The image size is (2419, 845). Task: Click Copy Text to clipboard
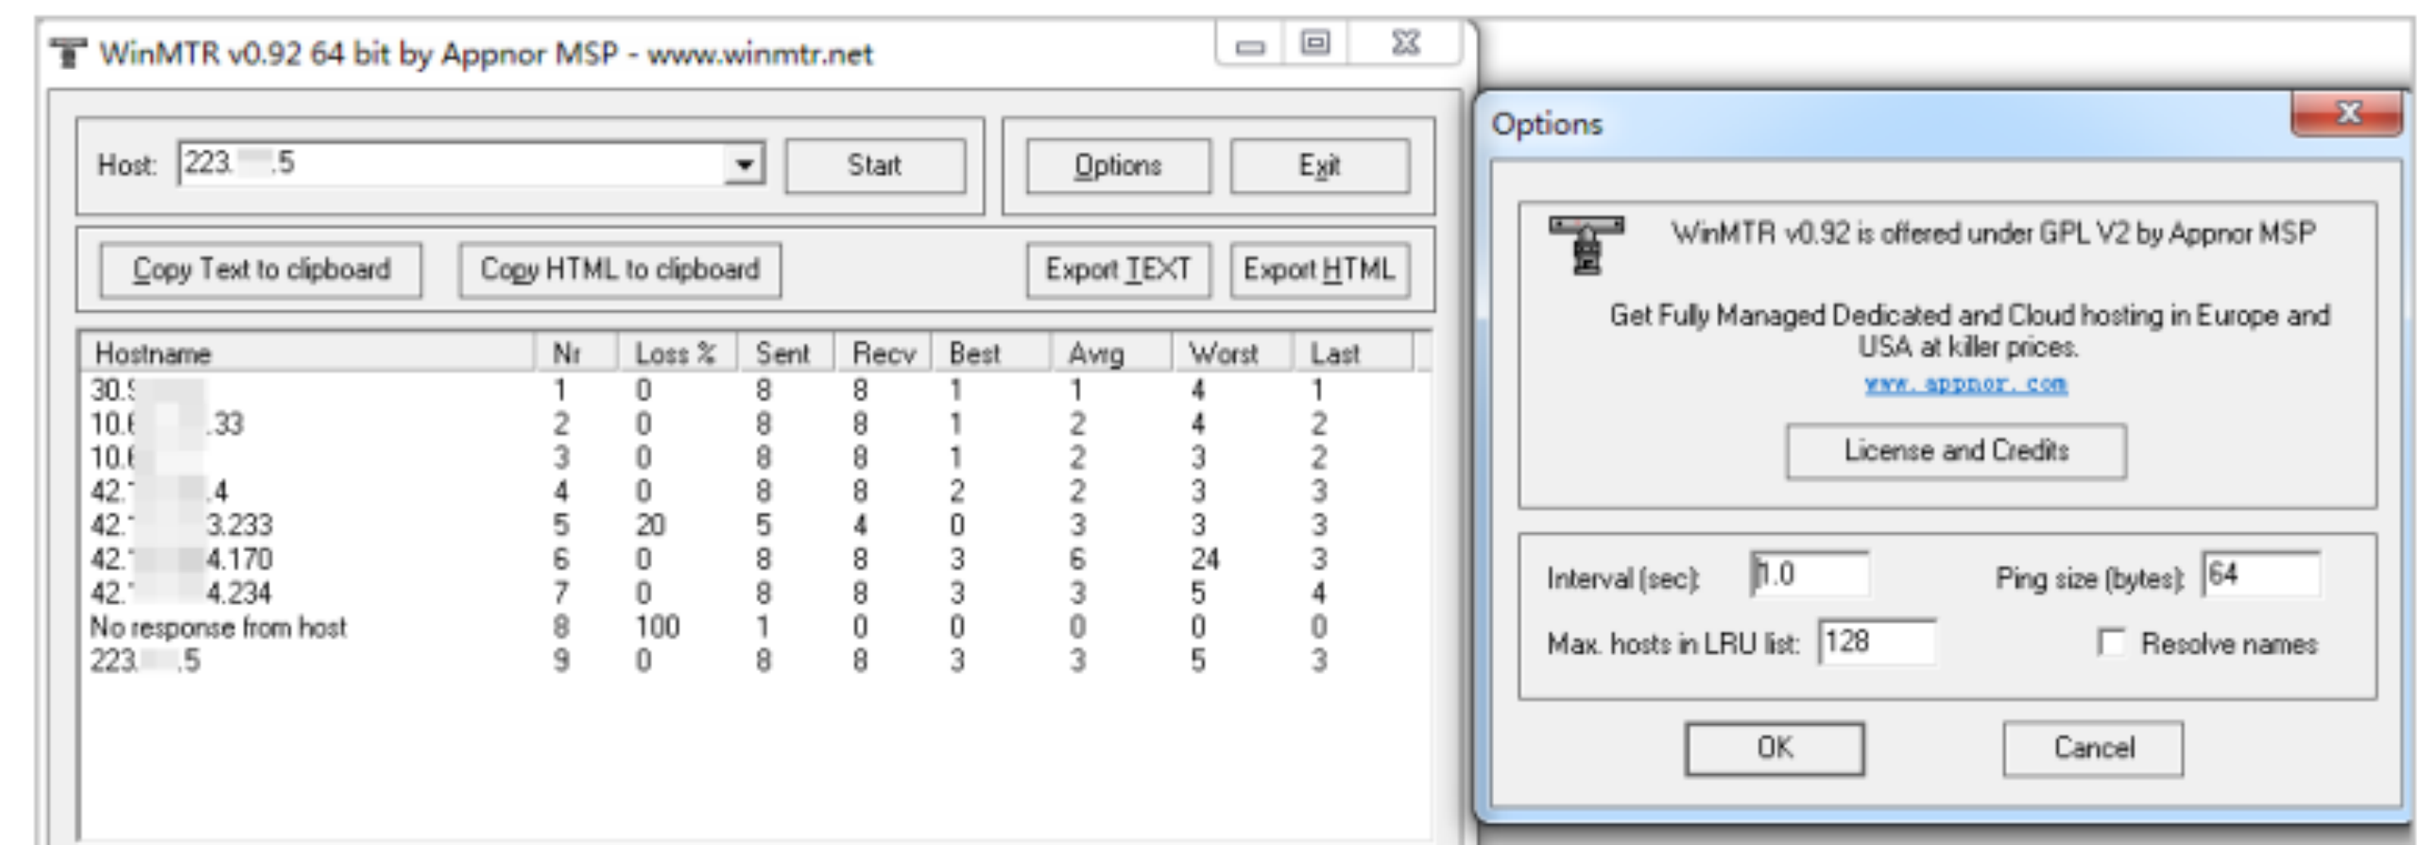pos(261,270)
